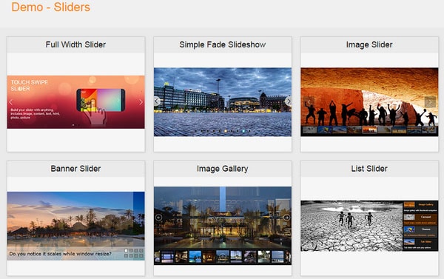
Task: Go to next slide in Simple Fade Slideshow
Action: (x=289, y=101)
